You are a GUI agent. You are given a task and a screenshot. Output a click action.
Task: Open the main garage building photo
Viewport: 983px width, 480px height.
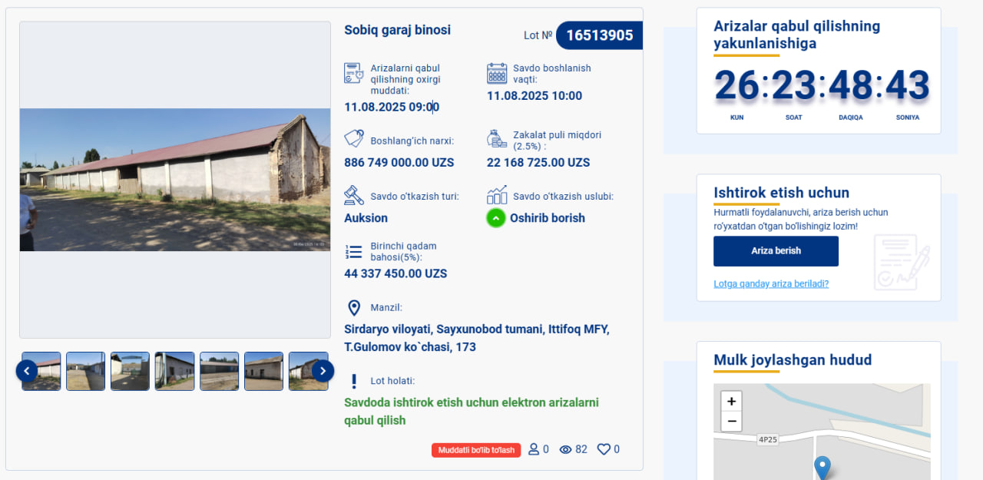pyautogui.click(x=175, y=180)
